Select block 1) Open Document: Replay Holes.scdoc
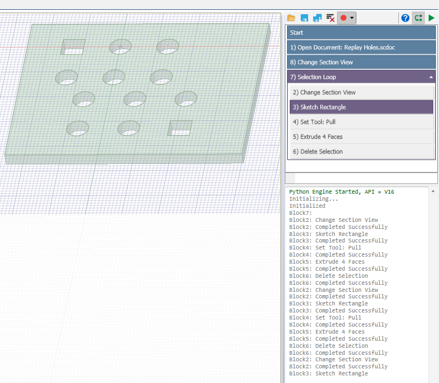439x383 pixels. point(361,47)
